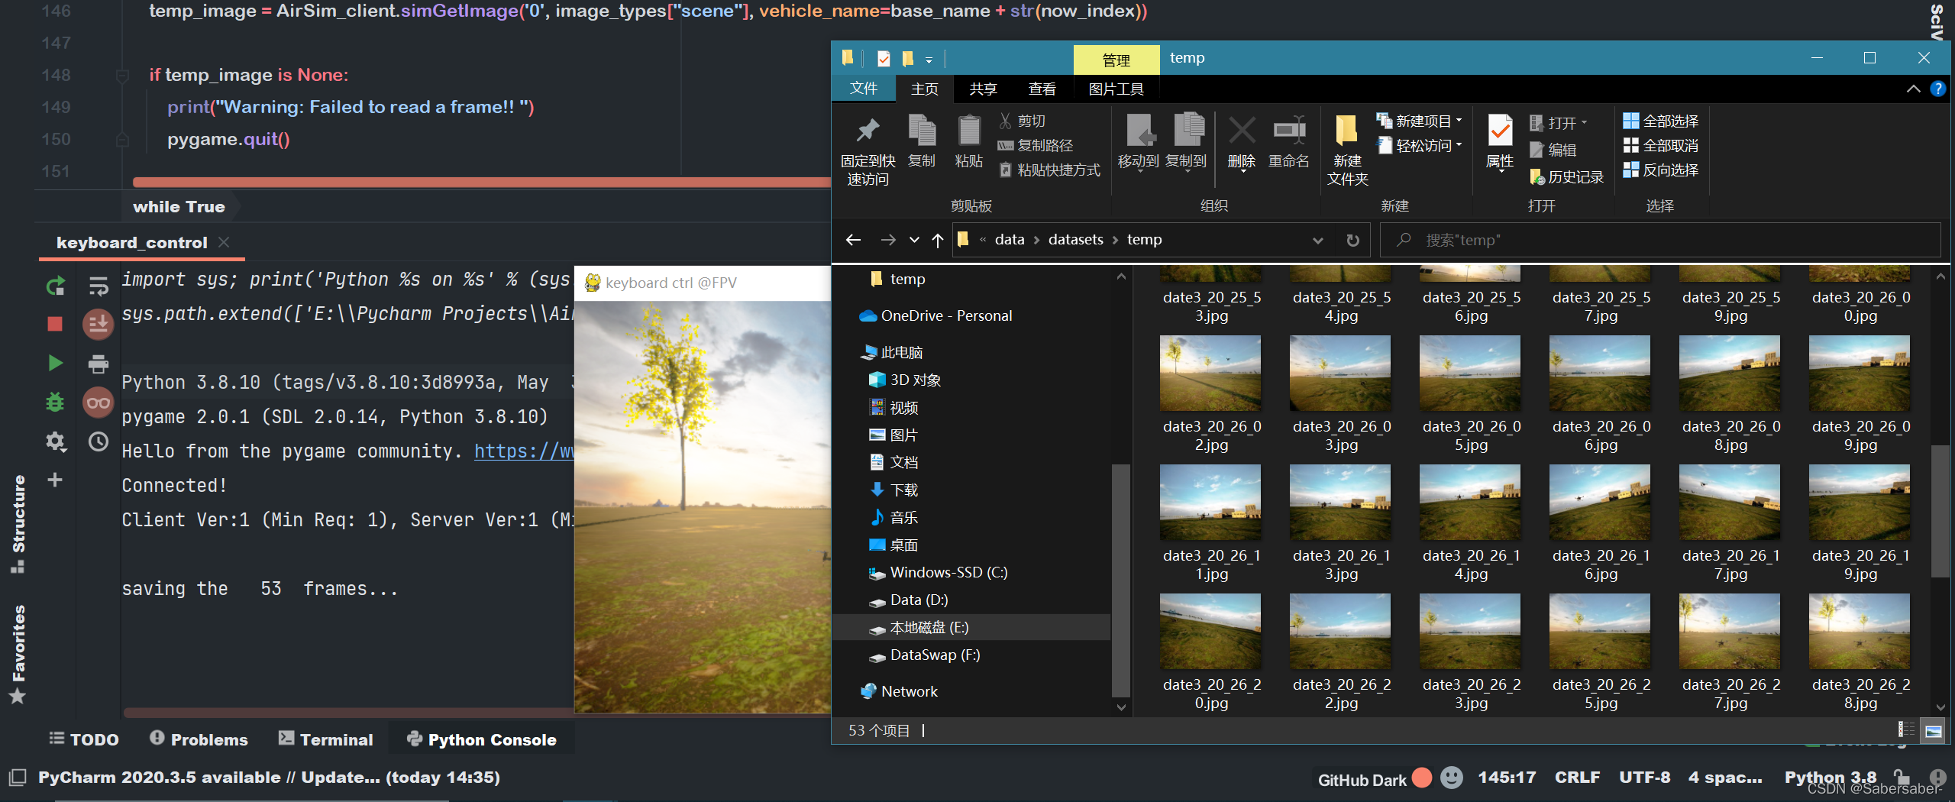The image size is (1955, 802).
Task: Click scroll-to-end icon in console toolbar
Action: (x=99, y=325)
